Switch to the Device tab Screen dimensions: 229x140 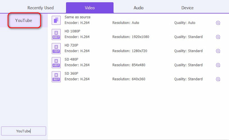[187, 8]
